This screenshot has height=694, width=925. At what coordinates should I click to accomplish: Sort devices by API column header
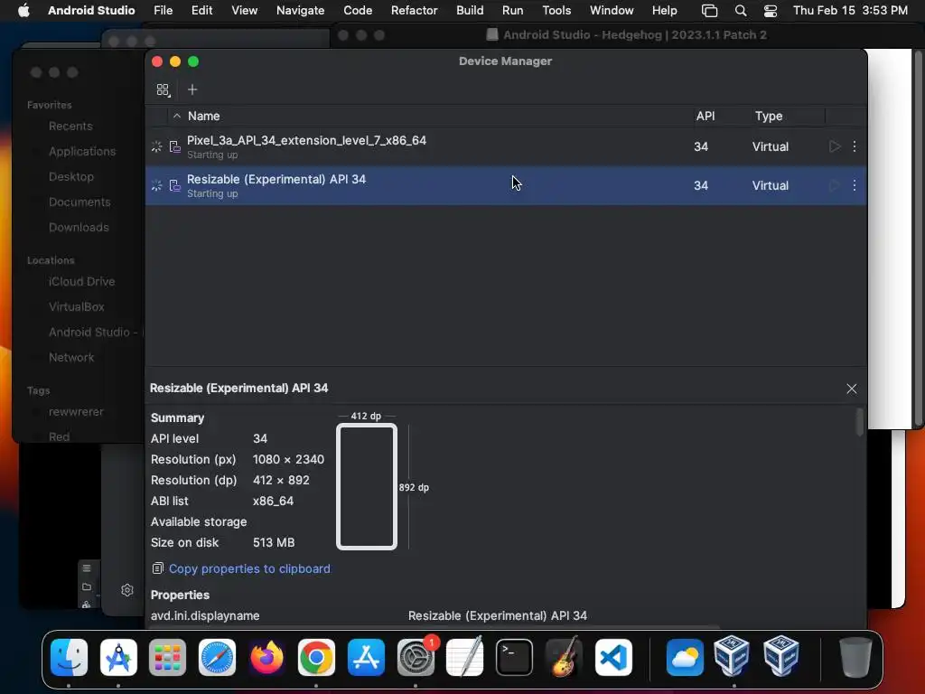(x=705, y=117)
